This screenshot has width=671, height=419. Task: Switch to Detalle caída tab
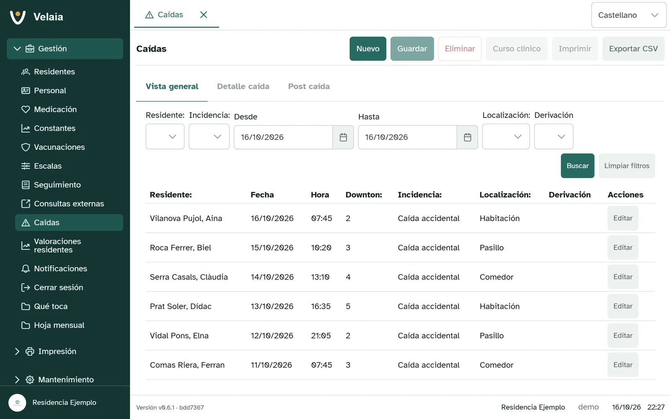[243, 86]
